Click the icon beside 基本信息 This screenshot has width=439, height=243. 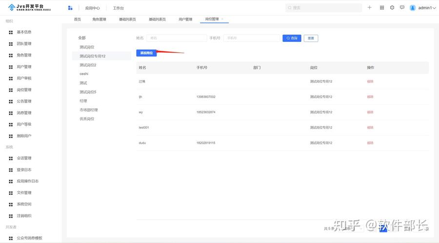11,33
